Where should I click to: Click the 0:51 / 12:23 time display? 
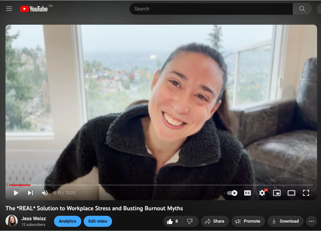[65, 193]
